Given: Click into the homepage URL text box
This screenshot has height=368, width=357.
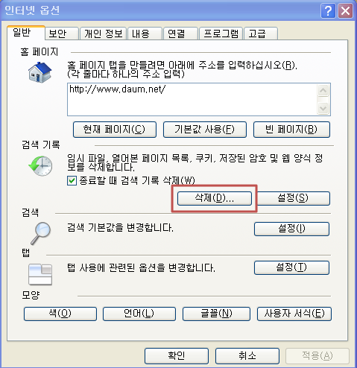Looking at the screenshot, I should coord(192,100).
